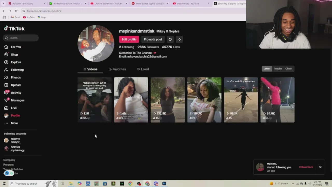This screenshot has width=332, height=187.
Task: Go to the Explore section
Action: pos(12,62)
